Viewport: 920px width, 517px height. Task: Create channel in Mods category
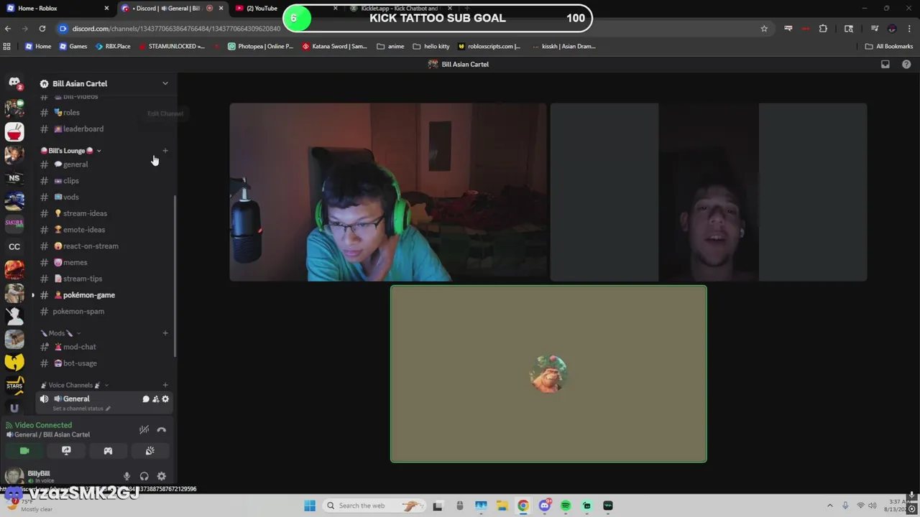(x=165, y=333)
